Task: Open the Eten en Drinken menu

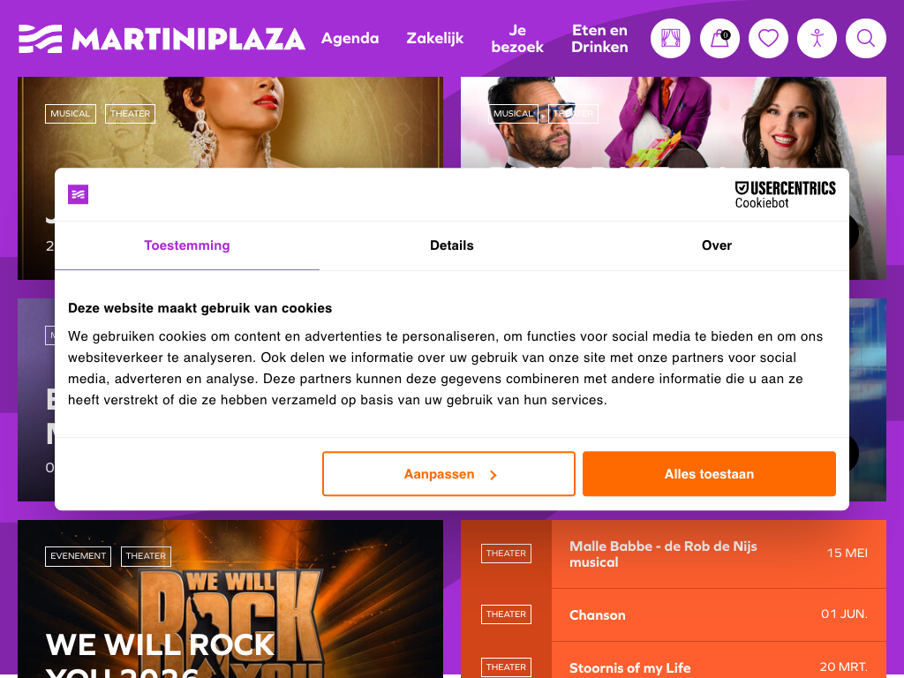Action: point(599,39)
